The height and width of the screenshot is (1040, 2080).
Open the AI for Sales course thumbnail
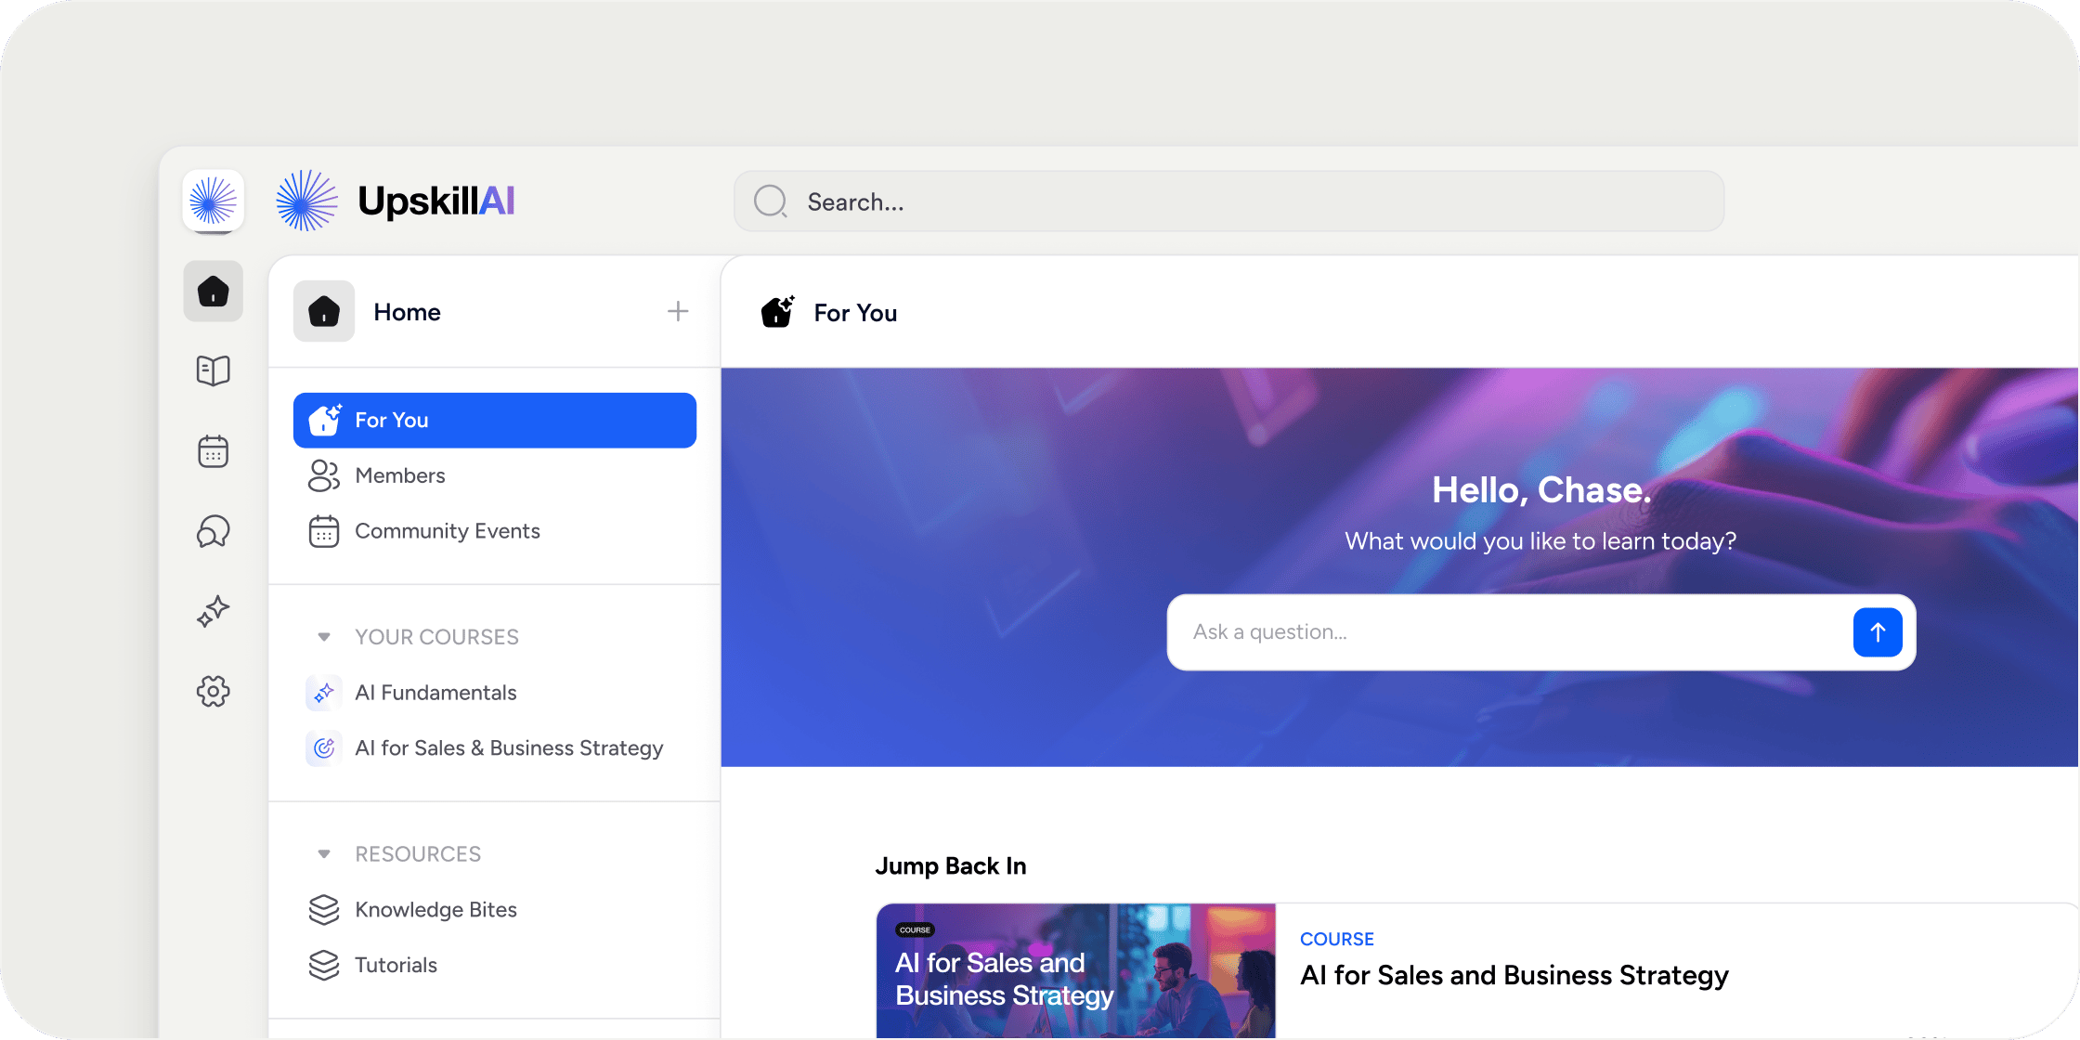tap(1076, 971)
